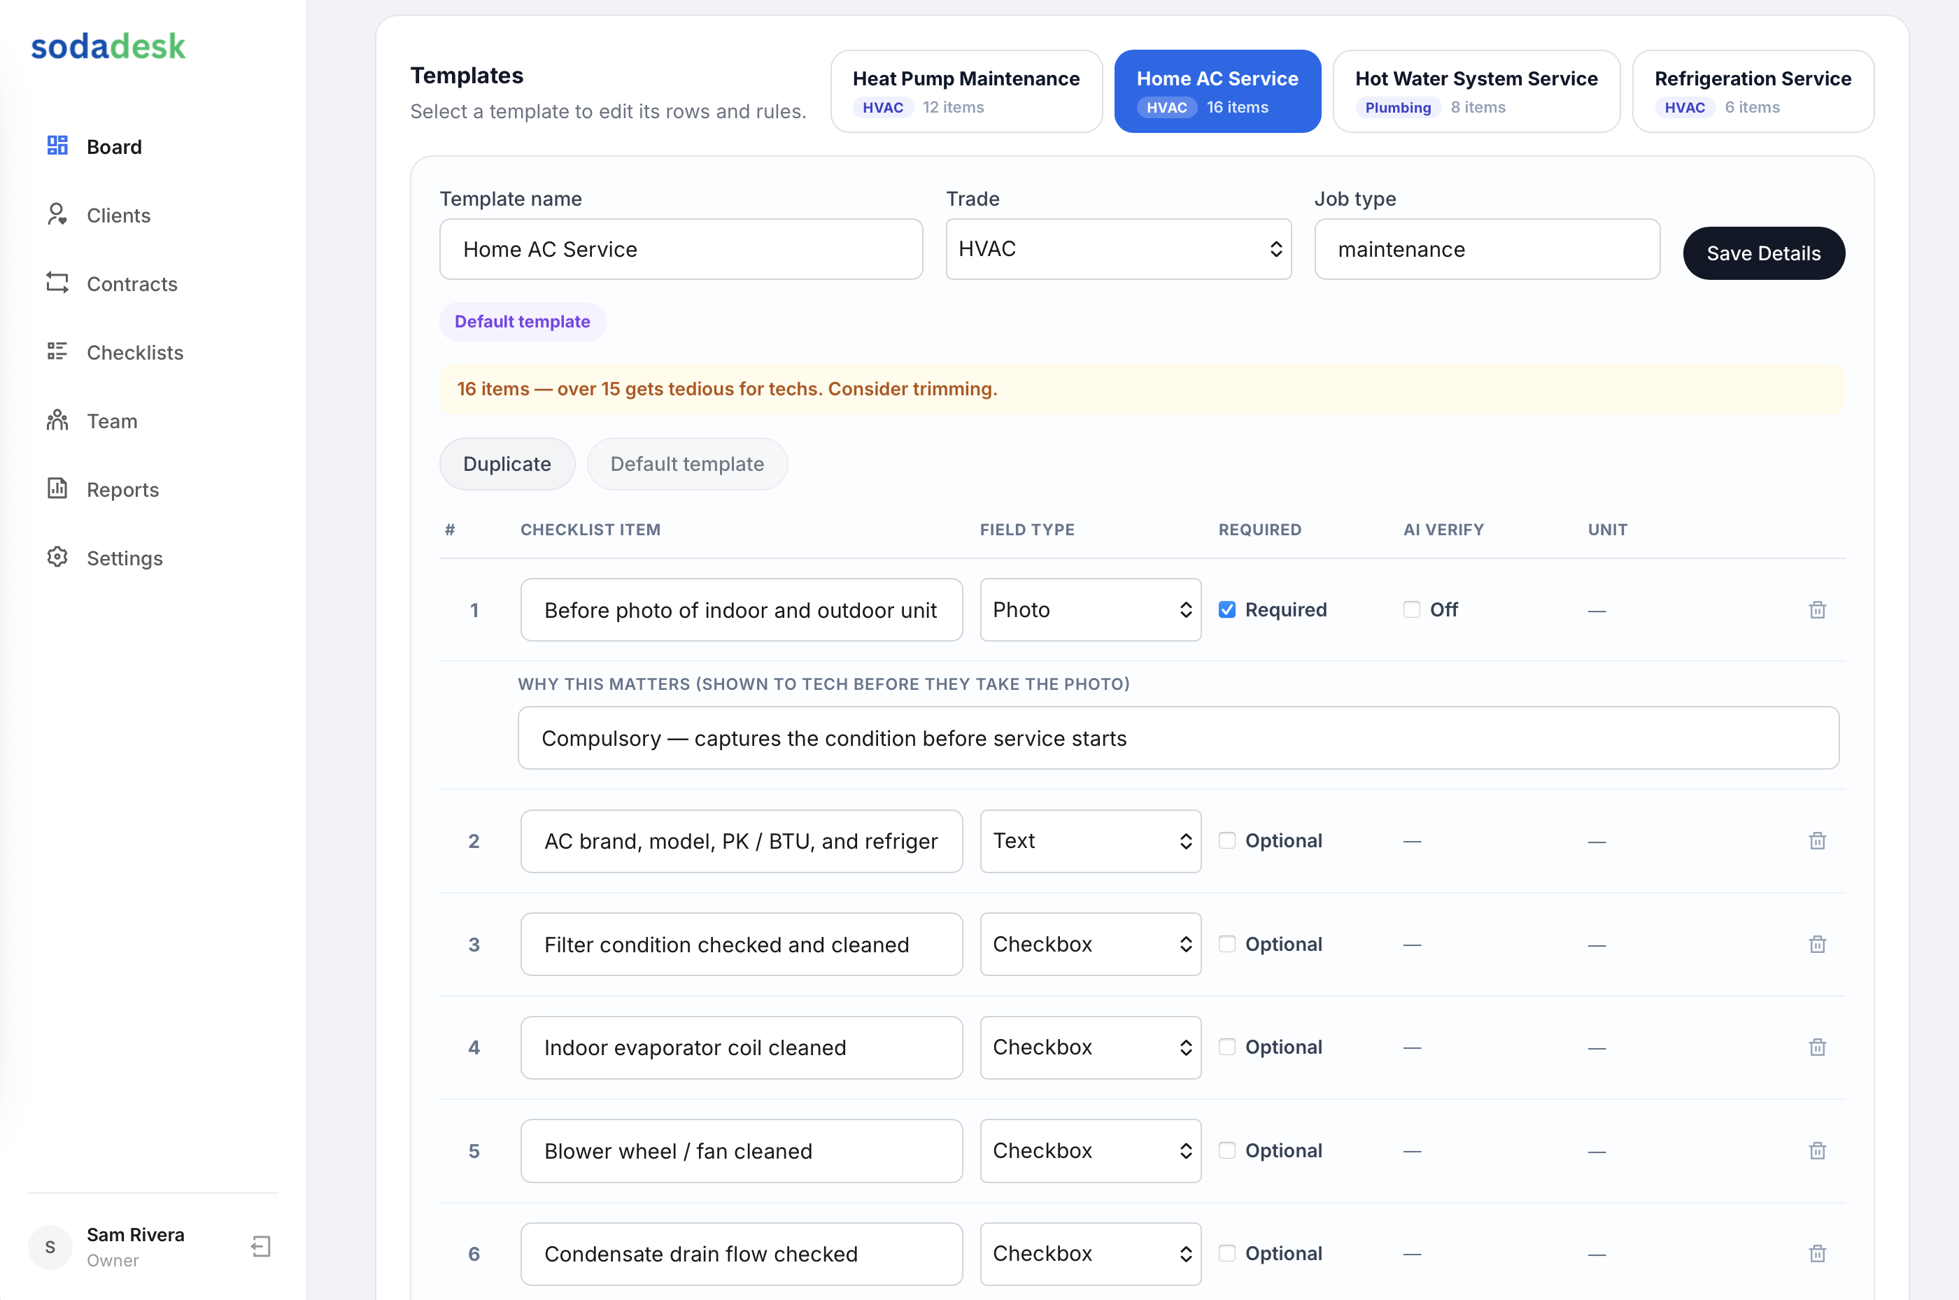Open Photo field type dropdown in row 1
Image resolution: width=1959 pixels, height=1300 pixels.
[1090, 609]
